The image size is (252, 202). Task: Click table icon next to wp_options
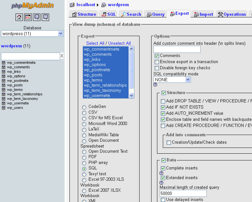[4, 76]
